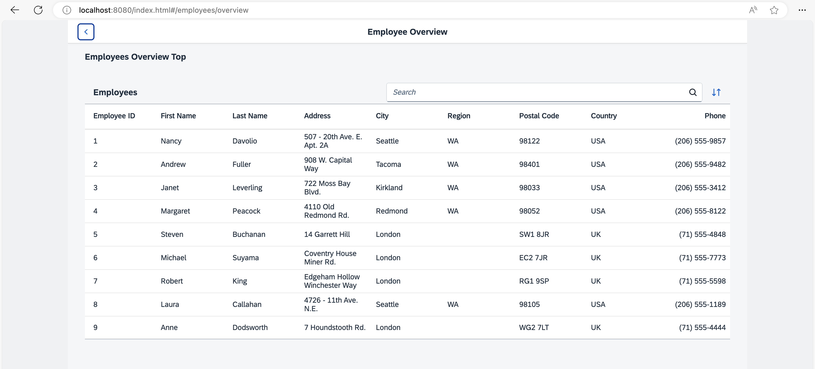The width and height of the screenshot is (815, 369).
Task: Click the Country column header
Action: click(604, 116)
